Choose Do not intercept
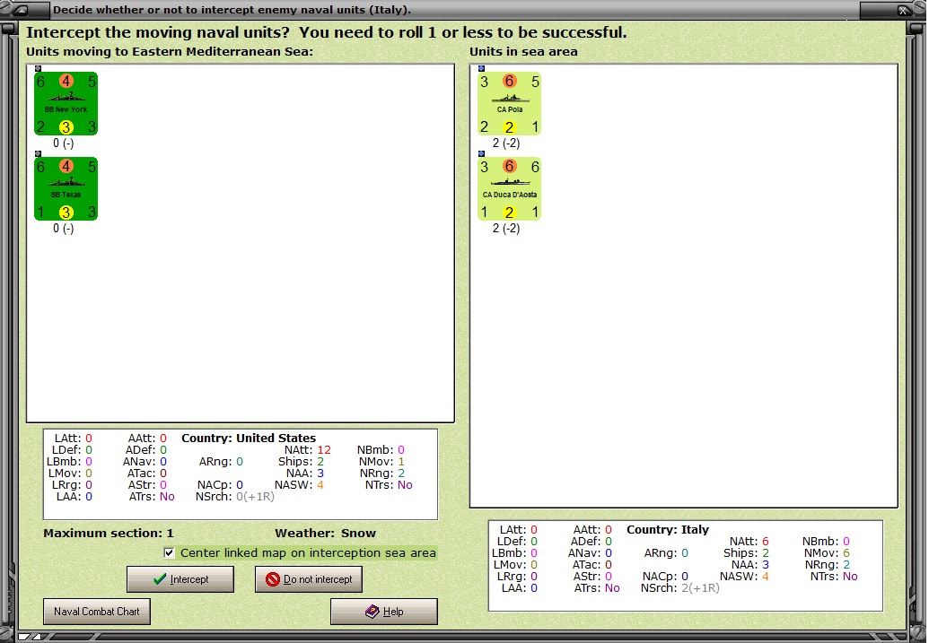 pyautogui.click(x=308, y=579)
